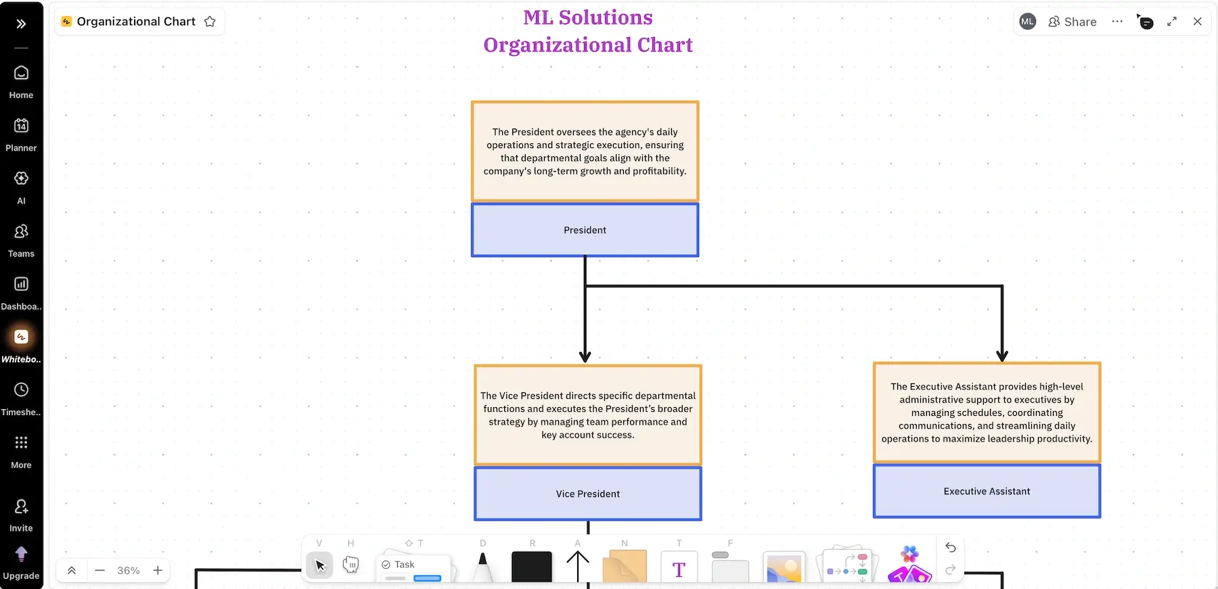Click the ML Solutions chart heading
This screenshot has height=589, width=1218.
[588, 31]
